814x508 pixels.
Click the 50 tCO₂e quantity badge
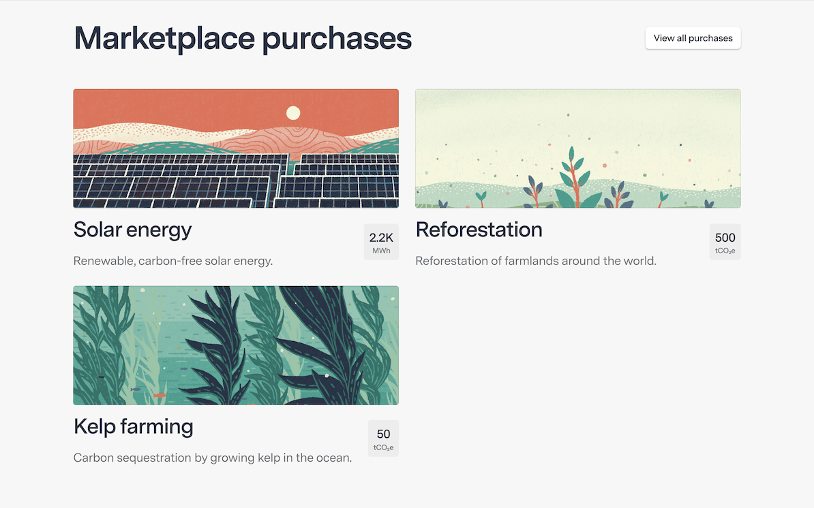click(x=383, y=439)
